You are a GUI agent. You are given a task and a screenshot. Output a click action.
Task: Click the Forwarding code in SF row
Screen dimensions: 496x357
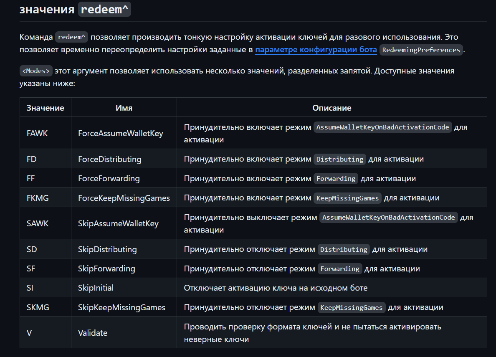[340, 269]
